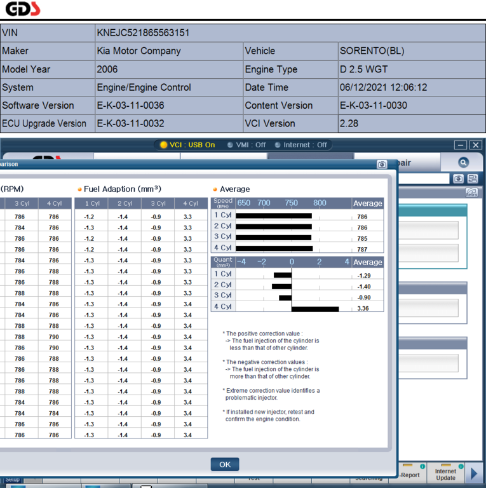
Task: Capture dialog screenshot with title bar camera icon
Action: click(382, 165)
